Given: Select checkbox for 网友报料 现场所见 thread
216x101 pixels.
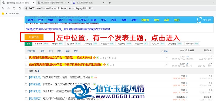Looking at the screenshot, I should [26, 98].
